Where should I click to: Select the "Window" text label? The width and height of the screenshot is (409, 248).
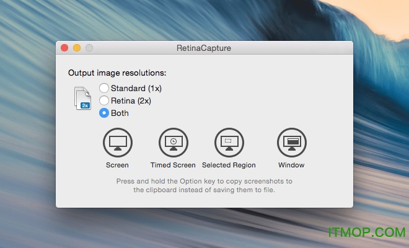[x=291, y=165]
